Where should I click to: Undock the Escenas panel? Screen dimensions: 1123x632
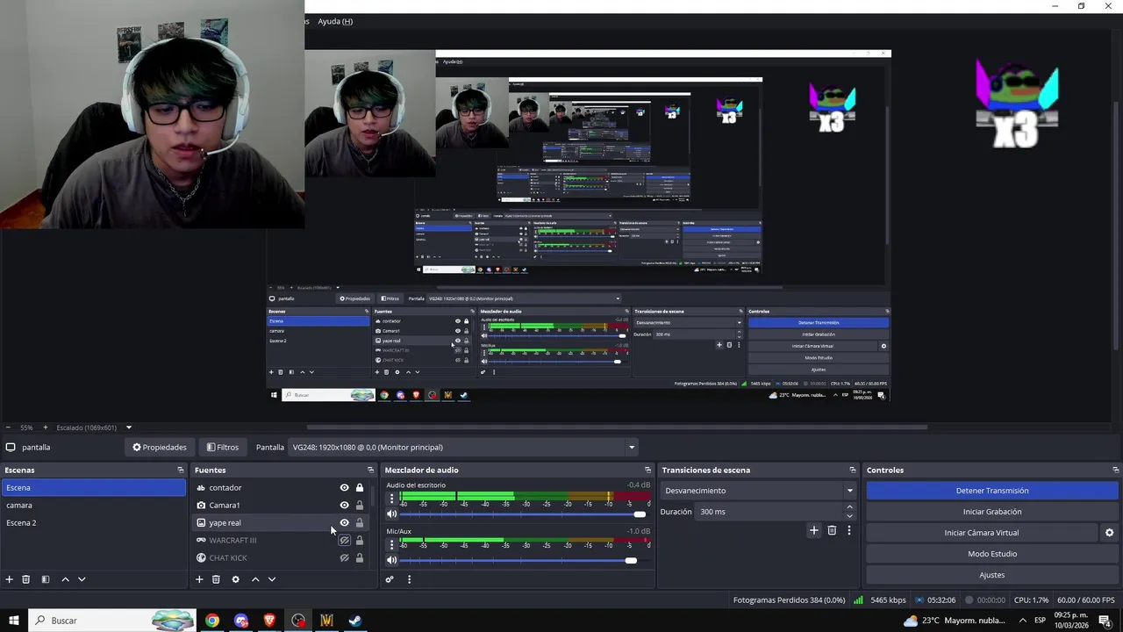pos(181,470)
